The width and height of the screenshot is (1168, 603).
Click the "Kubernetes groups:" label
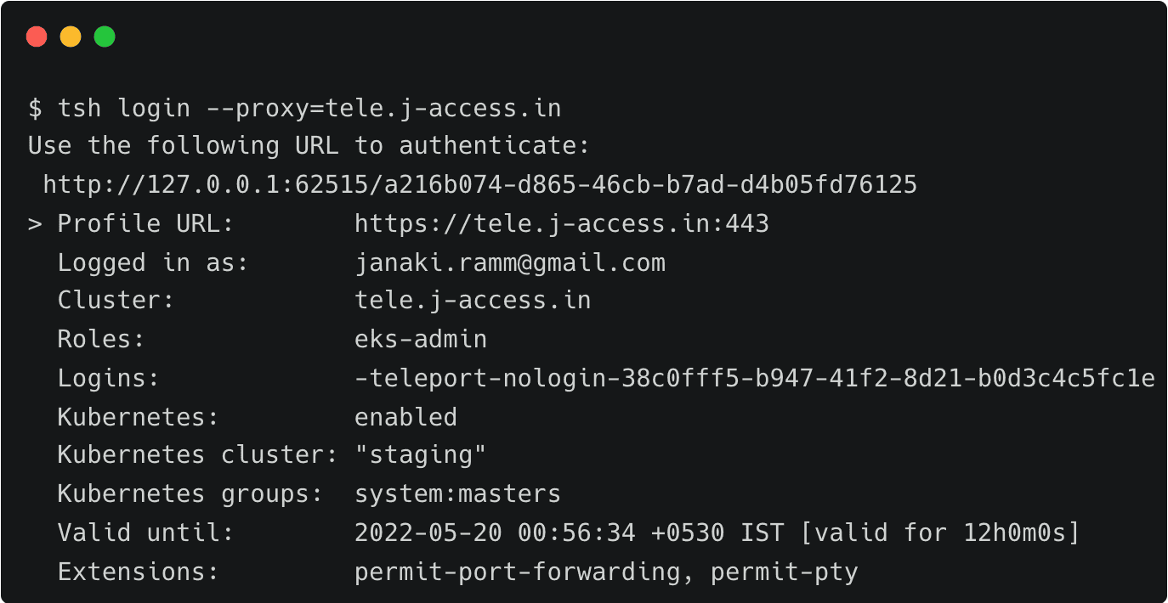point(190,493)
